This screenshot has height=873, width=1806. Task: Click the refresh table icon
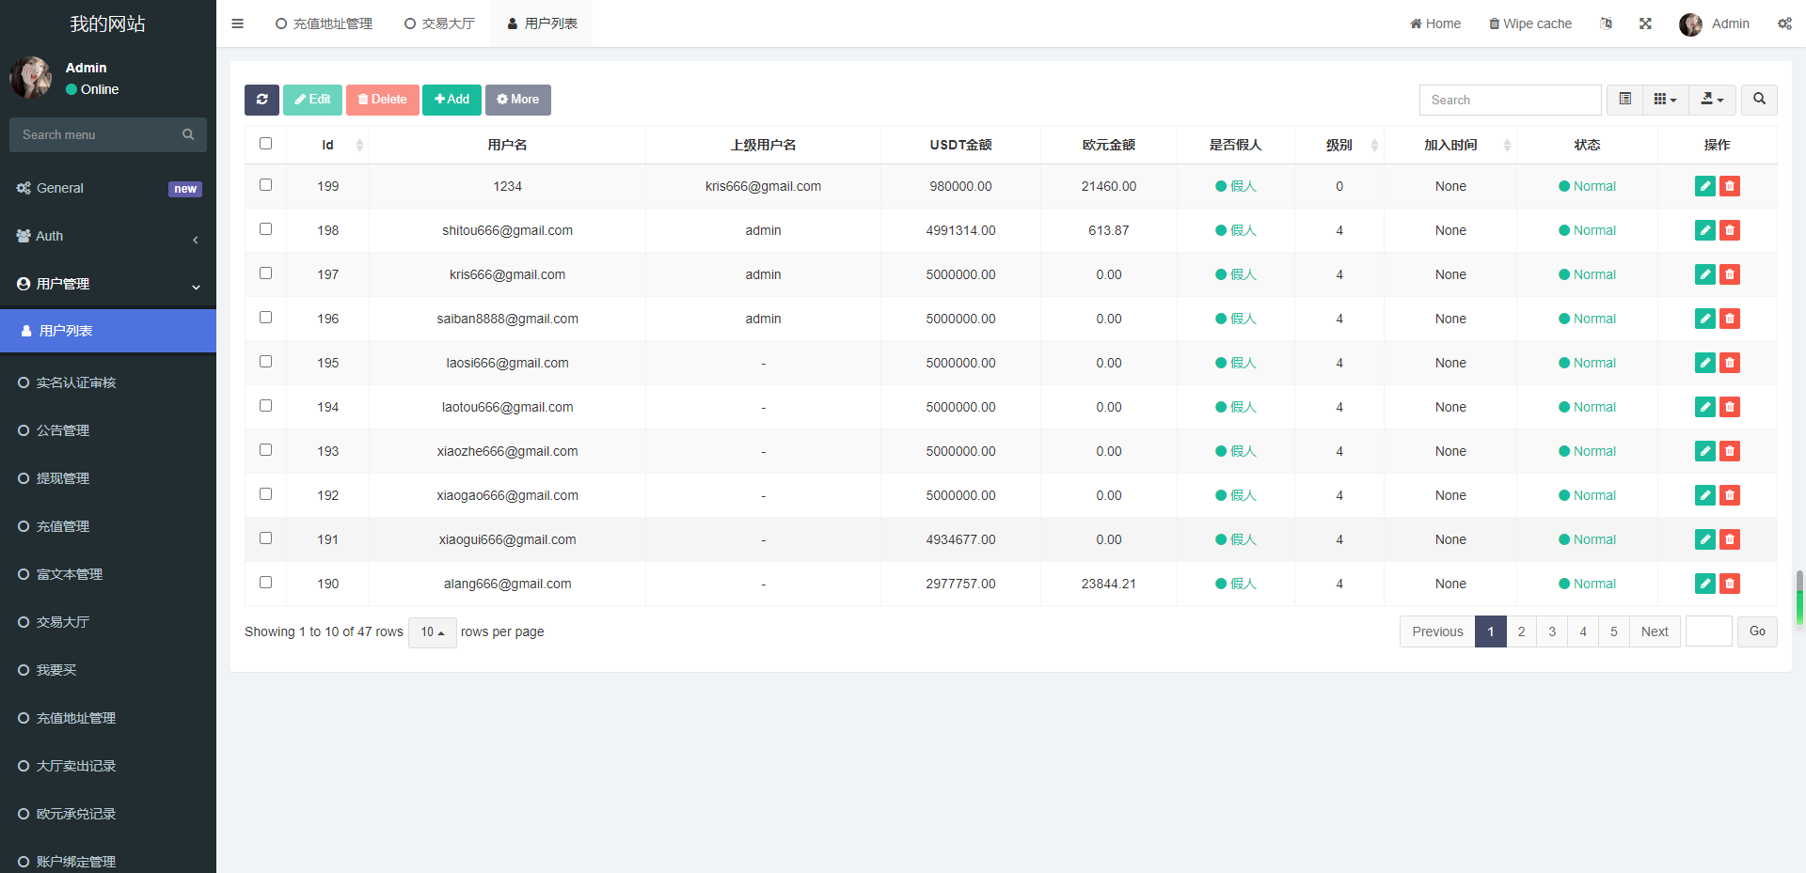coord(261,100)
